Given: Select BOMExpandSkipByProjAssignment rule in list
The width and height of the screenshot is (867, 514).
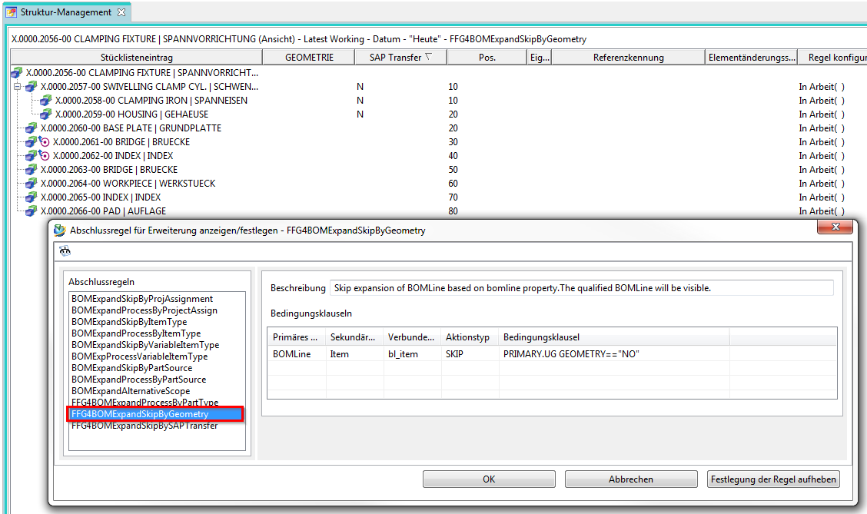Looking at the screenshot, I should point(141,299).
